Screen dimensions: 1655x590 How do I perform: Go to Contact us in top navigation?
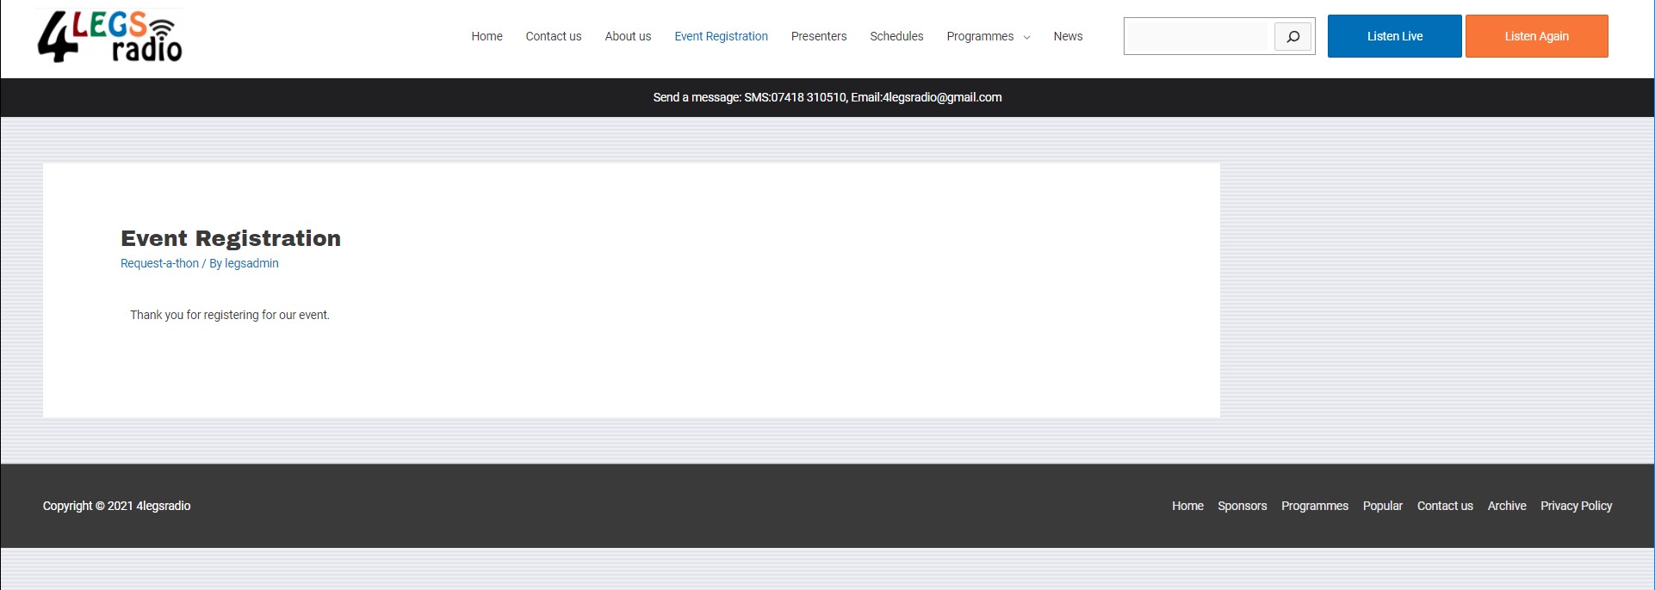tap(553, 36)
